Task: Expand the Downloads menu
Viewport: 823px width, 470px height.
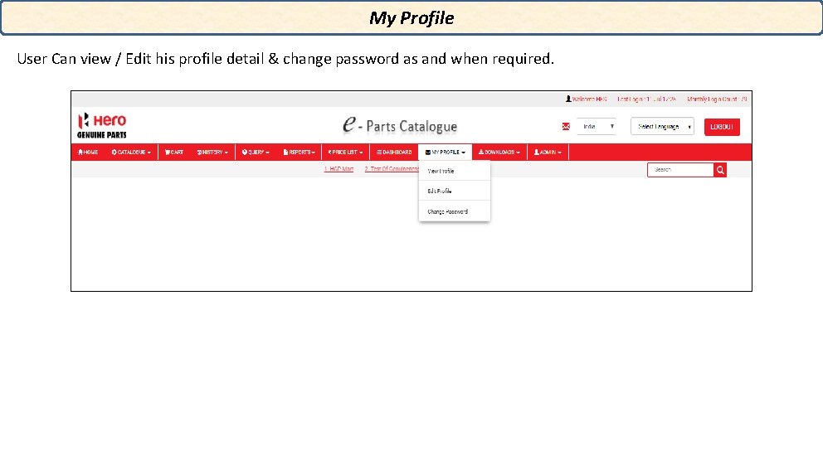Action: point(499,153)
